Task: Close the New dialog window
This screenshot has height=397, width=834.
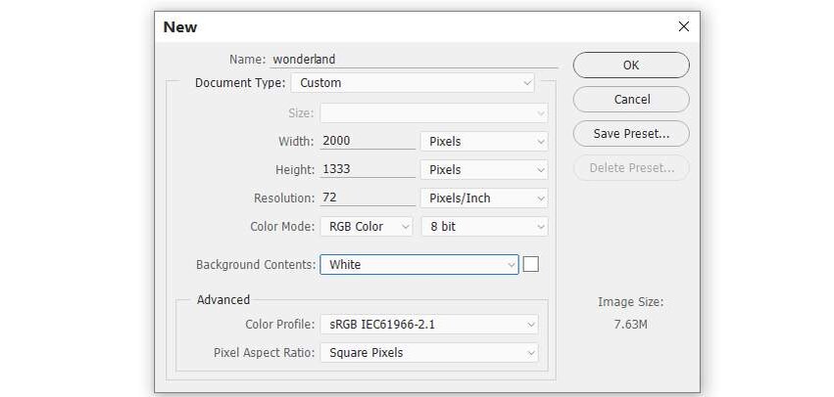Action: click(684, 27)
